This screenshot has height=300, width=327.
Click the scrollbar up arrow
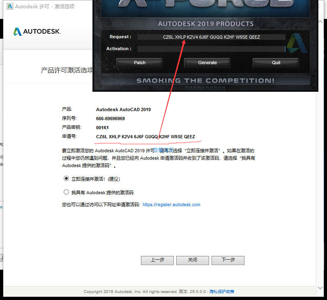pos(320,21)
